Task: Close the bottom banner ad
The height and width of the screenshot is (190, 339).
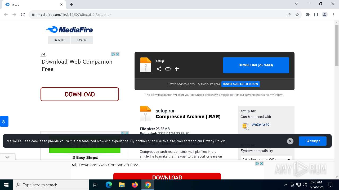Action: point(261,164)
